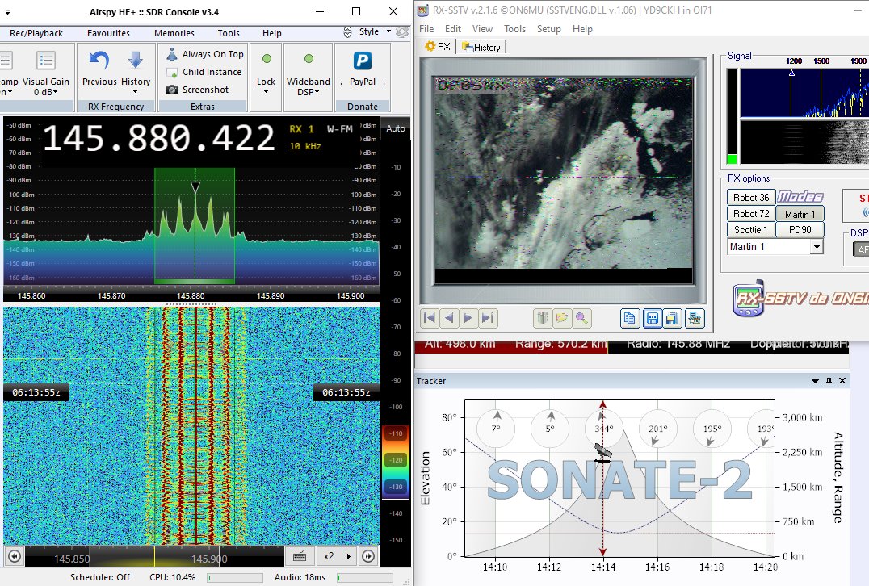Viewport: 869px width, 586px height.
Task: Click the 10 kHz bandwidth value
Action: tap(304, 146)
